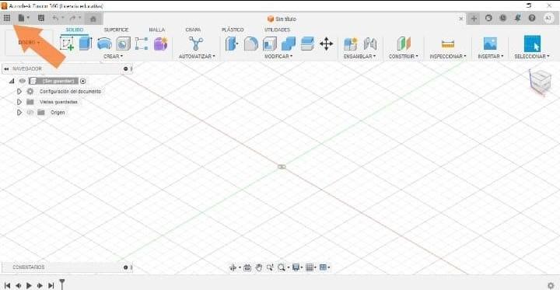Select the purple Create Form tool
This screenshot has height=290, width=560.
(160, 44)
